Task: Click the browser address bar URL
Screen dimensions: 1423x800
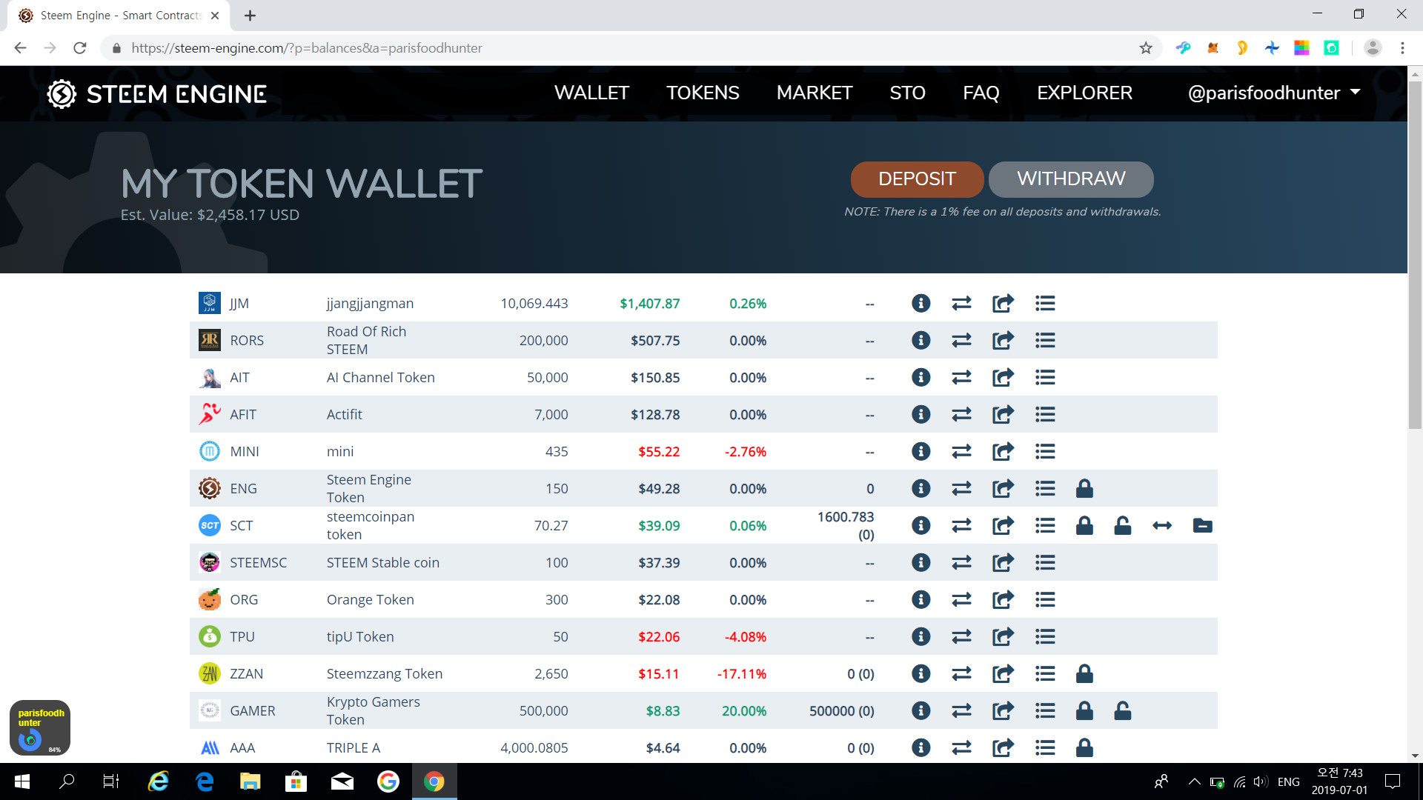Action: (307, 48)
